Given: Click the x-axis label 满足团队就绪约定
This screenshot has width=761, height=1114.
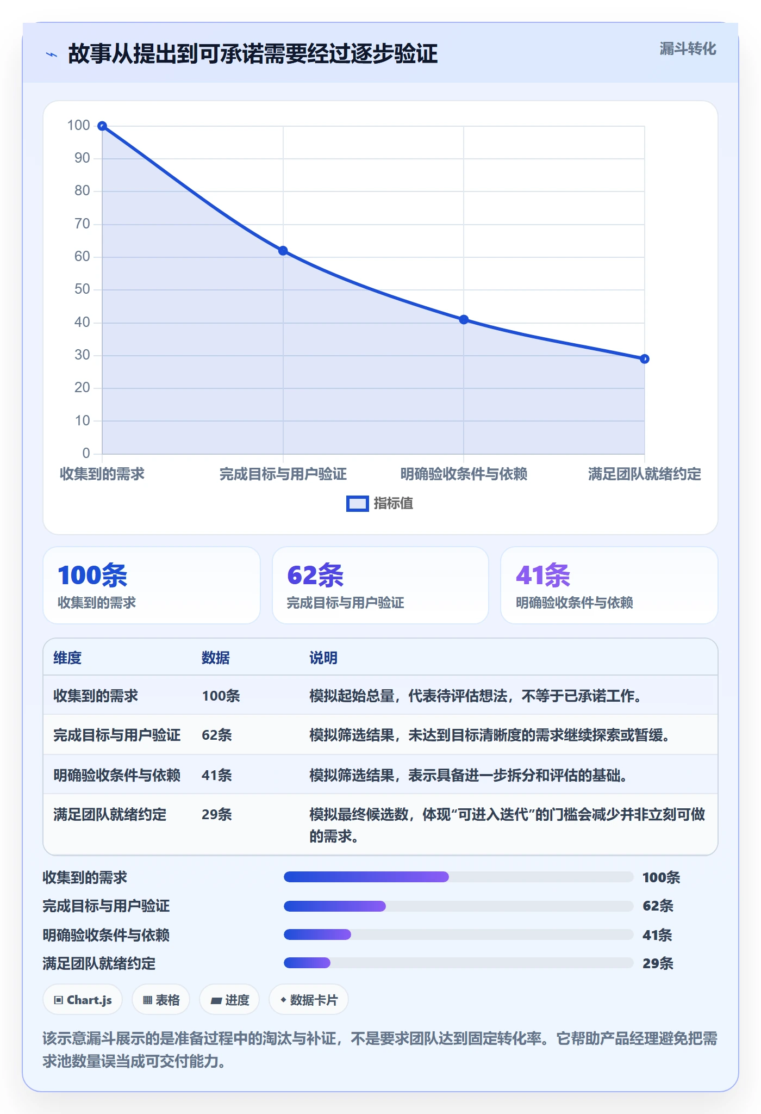Looking at the screenshot, I should click(x=645, y=474).
